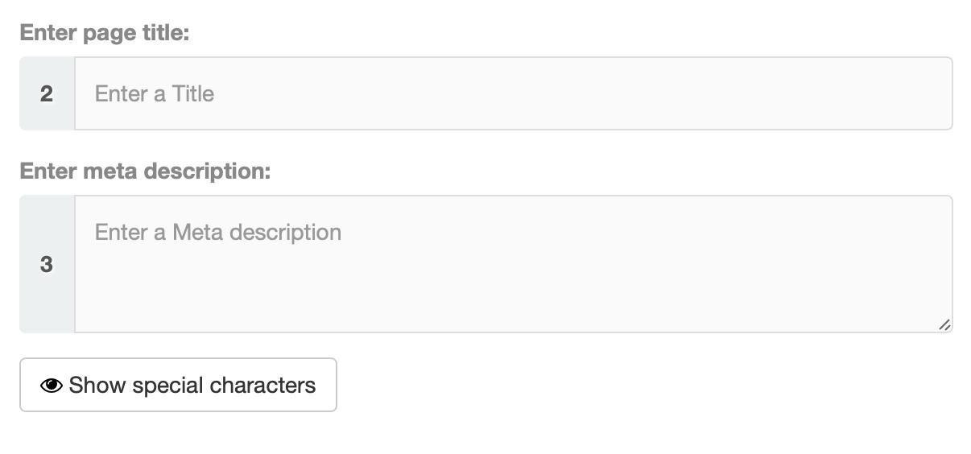Click the number 2 badge beside the title field
Image resolution: width=971 pixels, height=454 pixels.
[47, 93]
